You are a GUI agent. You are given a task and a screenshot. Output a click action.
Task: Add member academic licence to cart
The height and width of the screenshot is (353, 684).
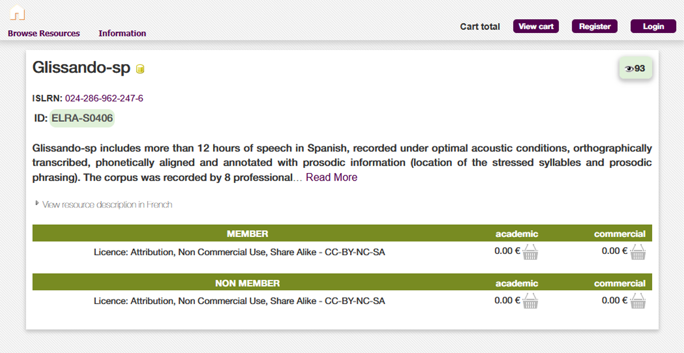pyautogui.click(x=530, y=252)
